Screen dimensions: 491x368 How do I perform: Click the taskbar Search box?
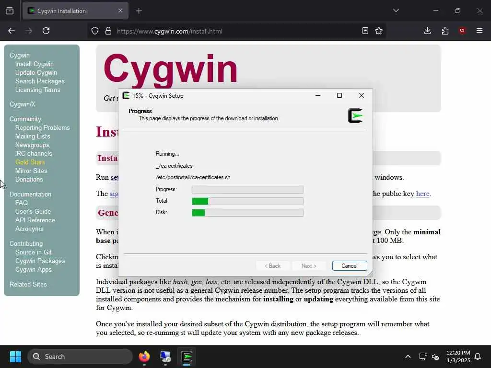[80, 356]
